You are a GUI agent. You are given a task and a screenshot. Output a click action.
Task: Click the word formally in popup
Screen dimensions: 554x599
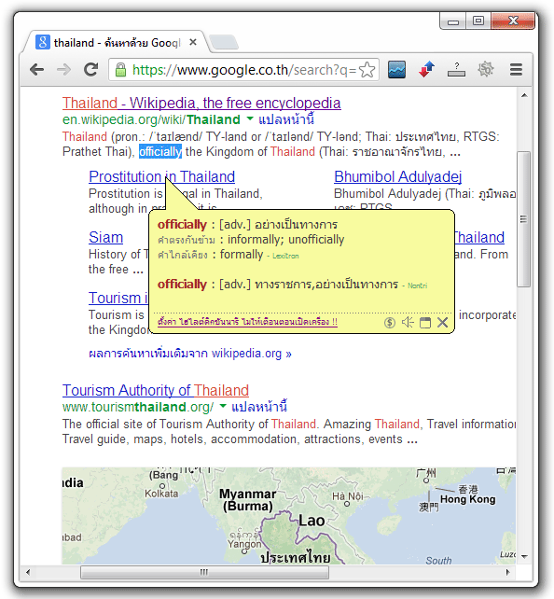tap(242, 255)
